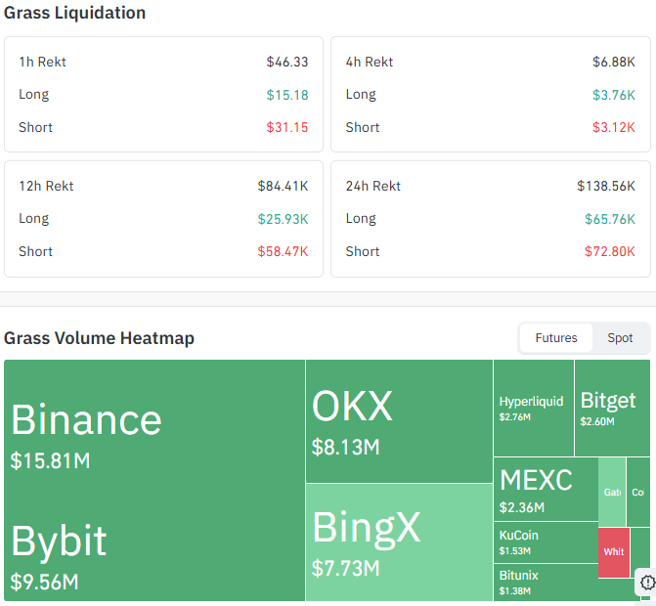This screenshot has width=656, height=606.
Task: Click the Grass Liquidation heading
Action: (x=75, y=13)
